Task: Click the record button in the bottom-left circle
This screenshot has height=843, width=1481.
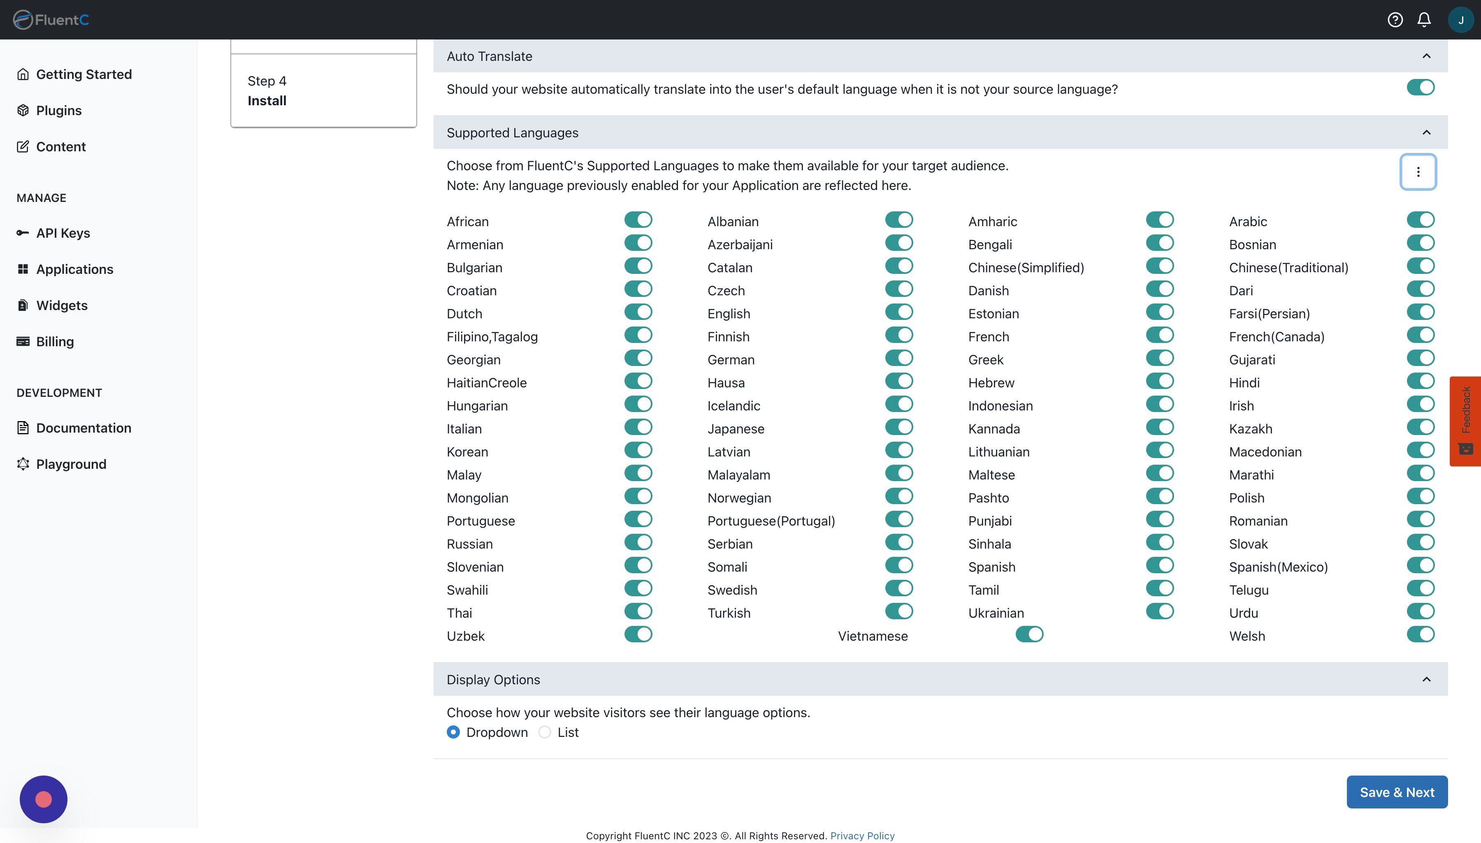Action: (44, 799)
